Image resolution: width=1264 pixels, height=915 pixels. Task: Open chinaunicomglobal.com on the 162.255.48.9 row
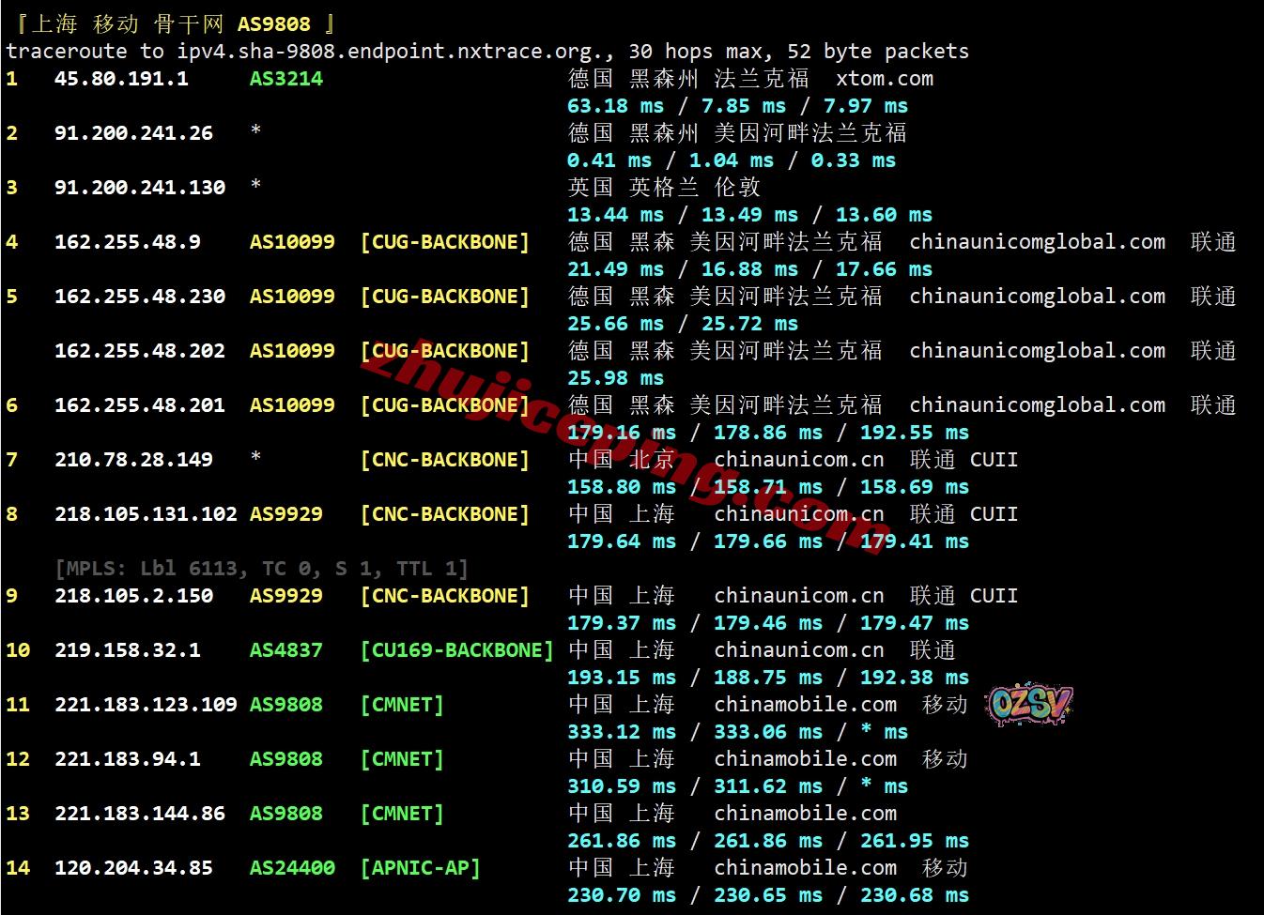[x=1037, y=242]
